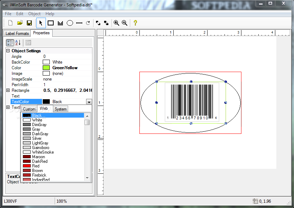Click the bring to front icon
The width and height of the screenshot is (294, 208).
98,23
